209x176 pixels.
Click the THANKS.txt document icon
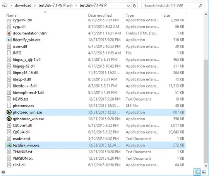[x=9, y=152]
